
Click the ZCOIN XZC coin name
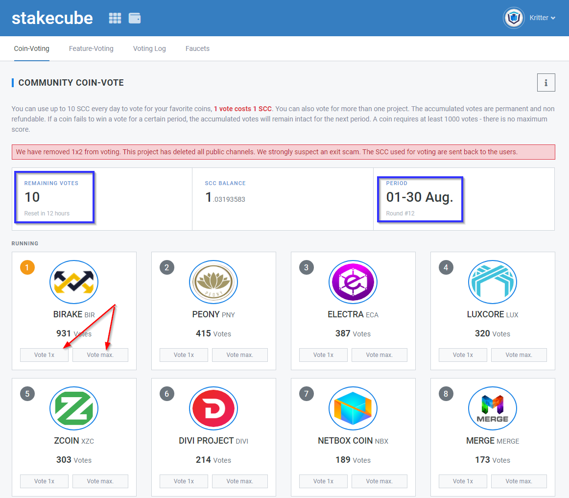[74, 441]
